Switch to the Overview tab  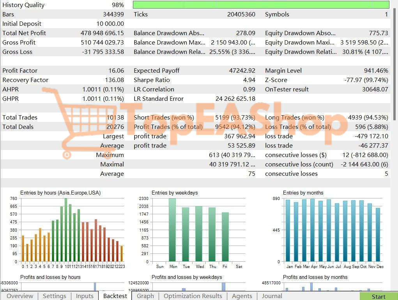(20, 296)
